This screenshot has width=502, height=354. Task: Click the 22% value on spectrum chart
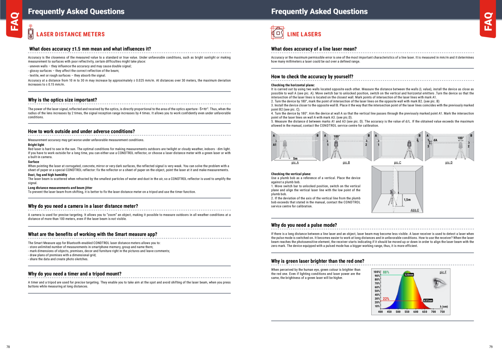(x=386, y=299)
